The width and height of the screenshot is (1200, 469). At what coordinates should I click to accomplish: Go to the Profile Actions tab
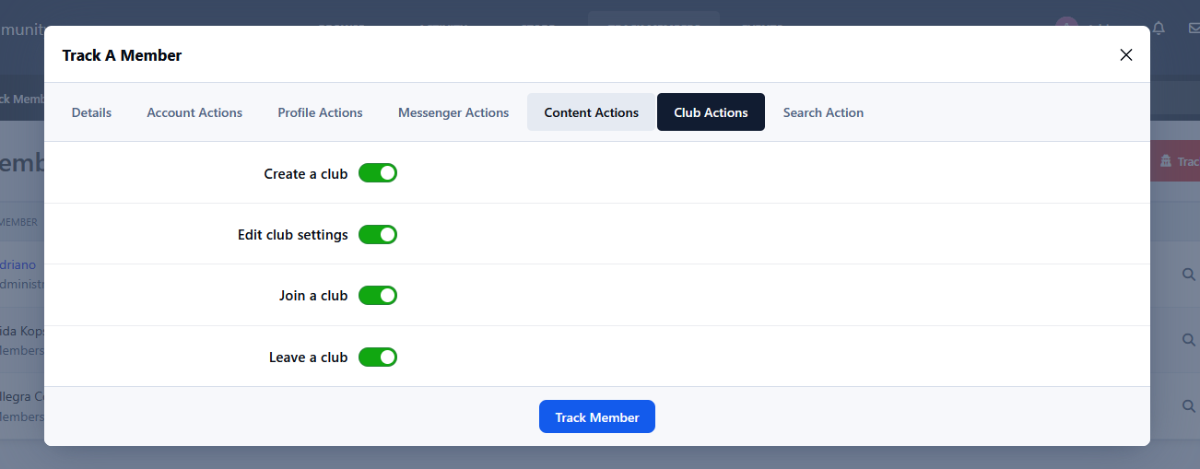coord(320,112)
